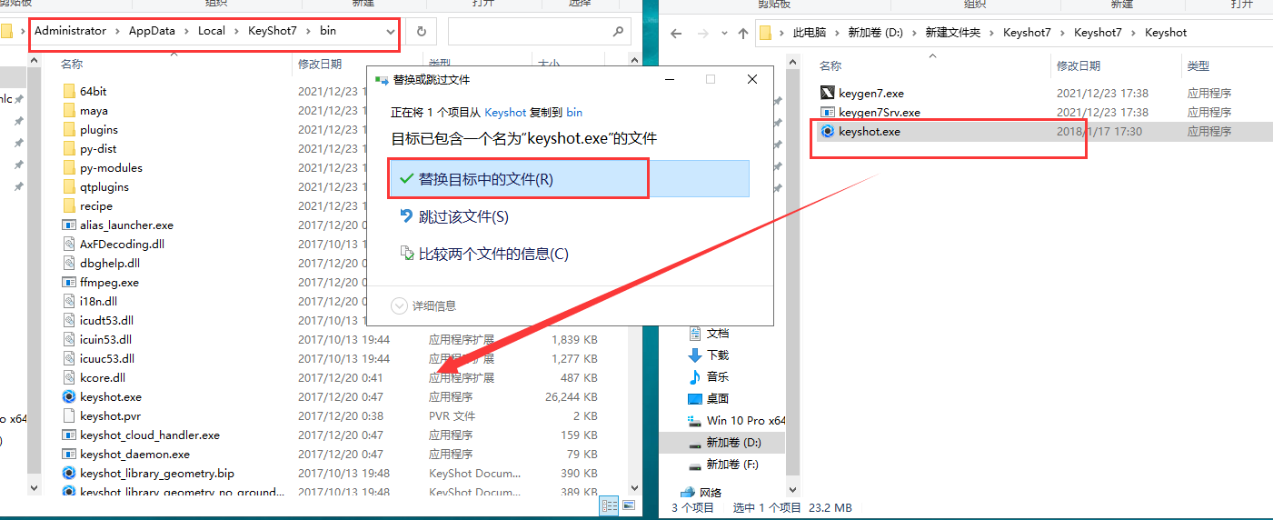Click KeyShot7 in bin window address bar
The width and height of the screenshot is (1273, 520).
pyautogui.click(x=273, y=31)
